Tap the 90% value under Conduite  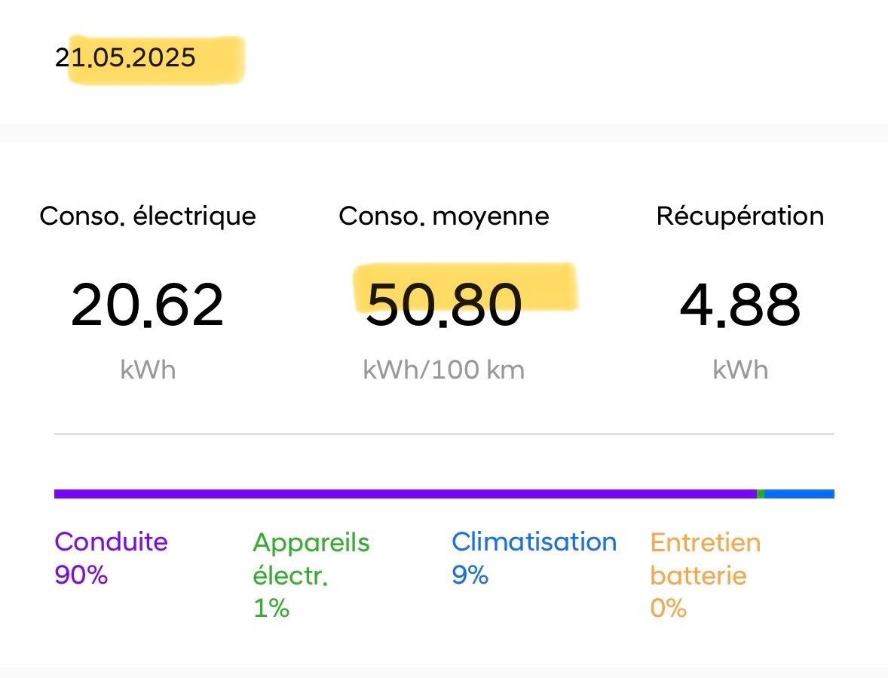pyautogui.click(x=81, y=575)
